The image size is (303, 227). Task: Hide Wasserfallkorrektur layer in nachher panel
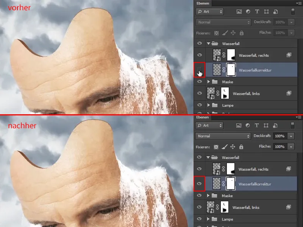click(199, 183)
